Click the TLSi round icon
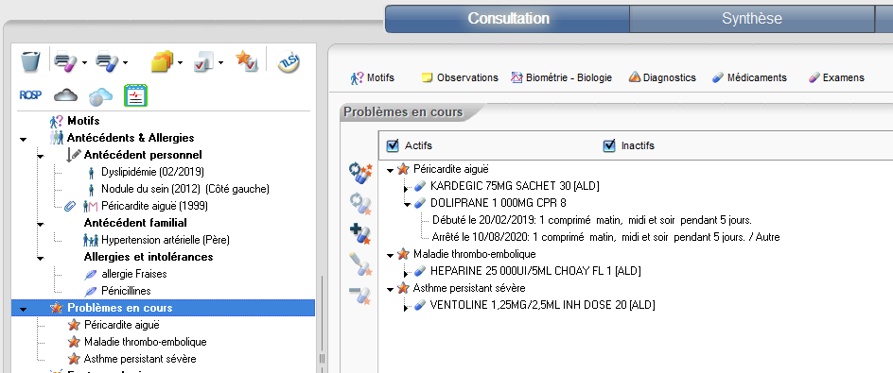893x373 pixels. click(x=289, y=61)
